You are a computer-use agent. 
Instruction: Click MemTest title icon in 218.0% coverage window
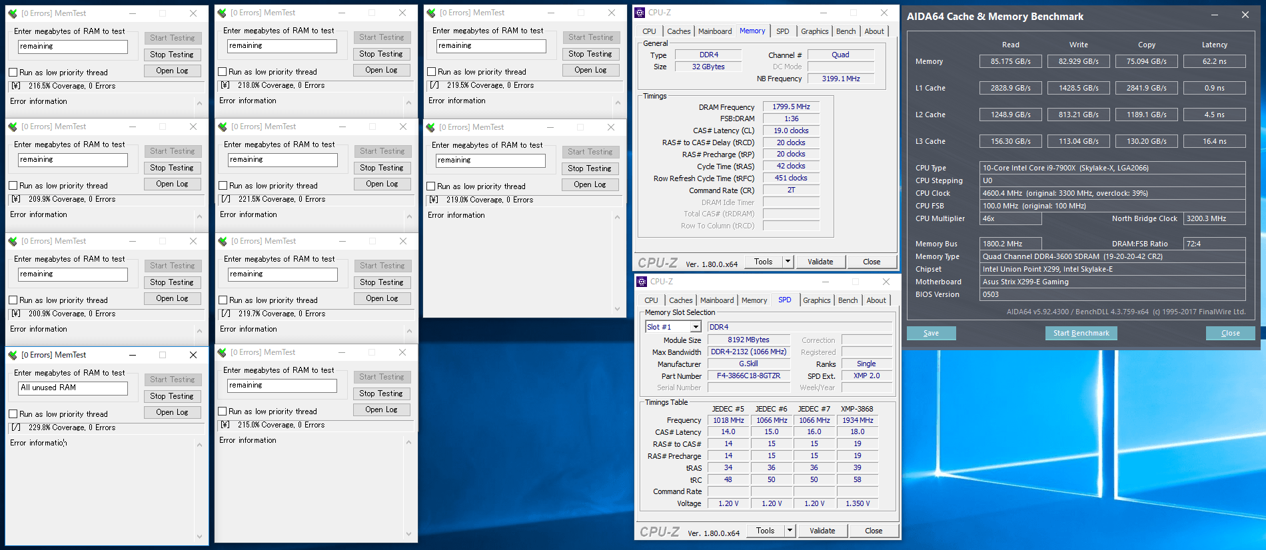(x=222, y=13)
